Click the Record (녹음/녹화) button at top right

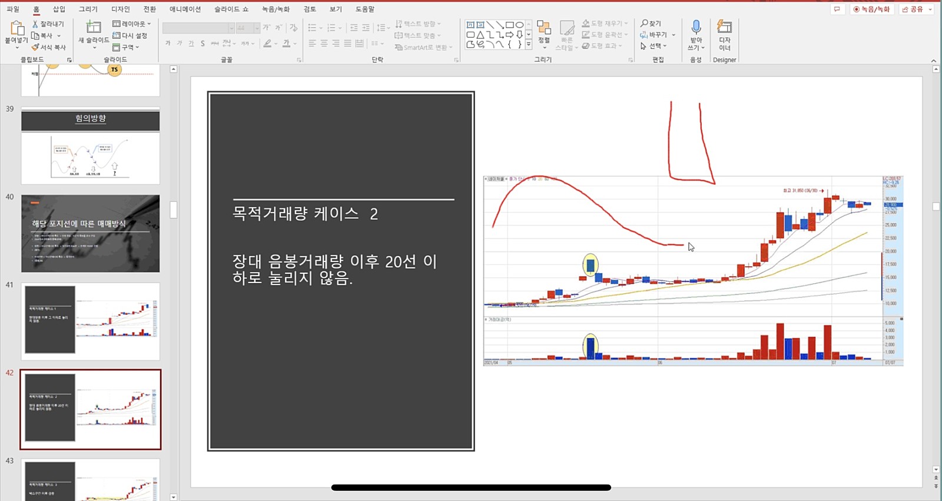point(872,9)
